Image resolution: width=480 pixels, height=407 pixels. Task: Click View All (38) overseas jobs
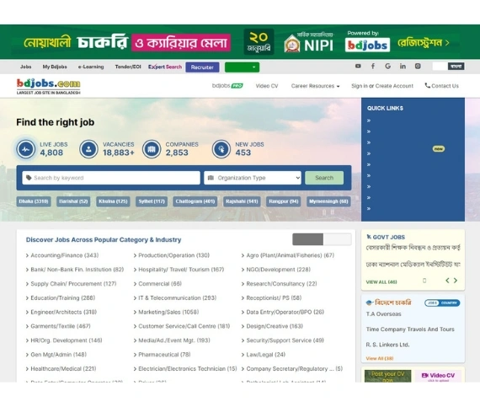point(380,358)
